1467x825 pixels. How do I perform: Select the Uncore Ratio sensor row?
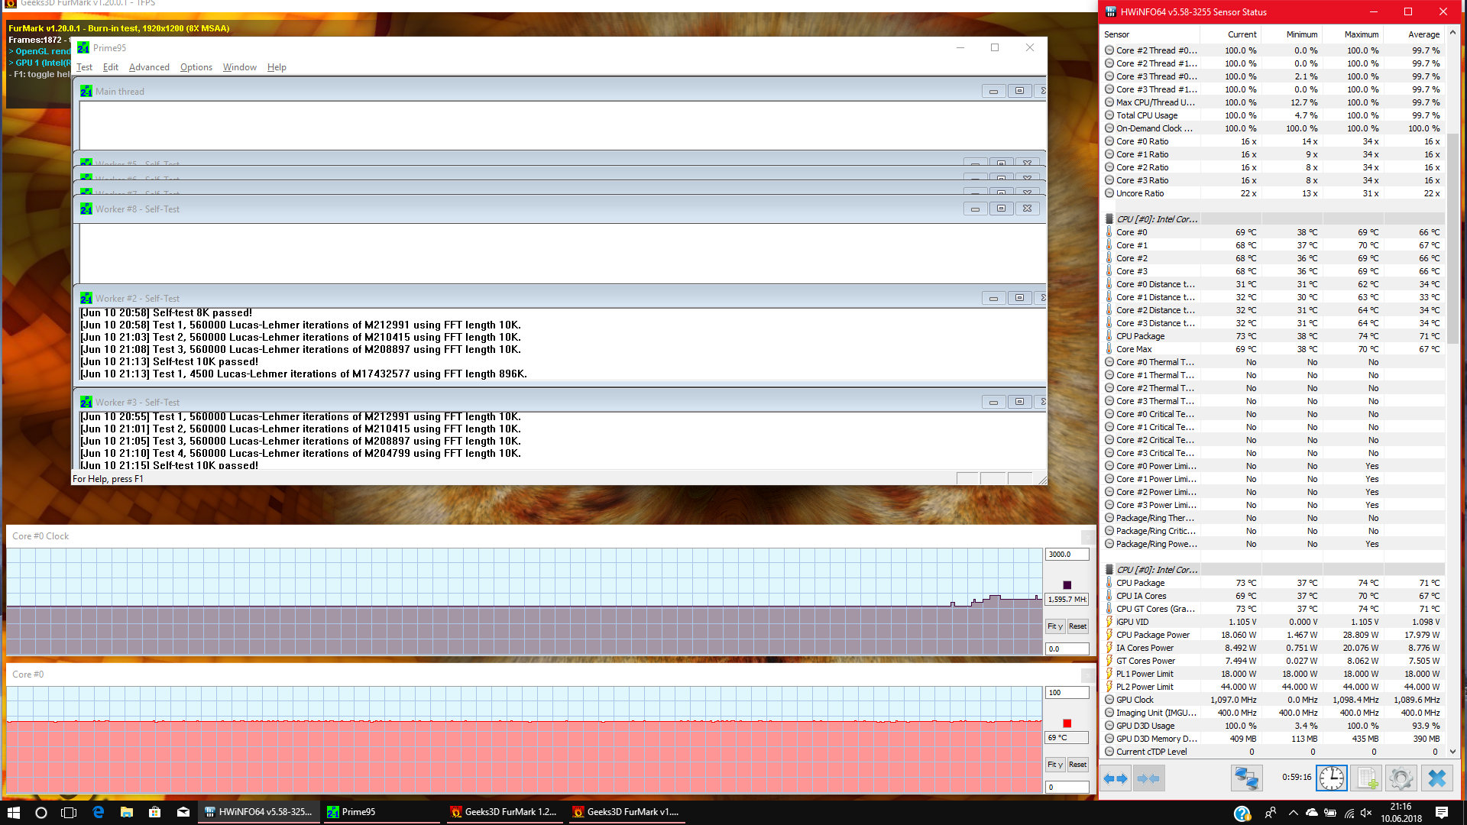[x=1273, y=193]
